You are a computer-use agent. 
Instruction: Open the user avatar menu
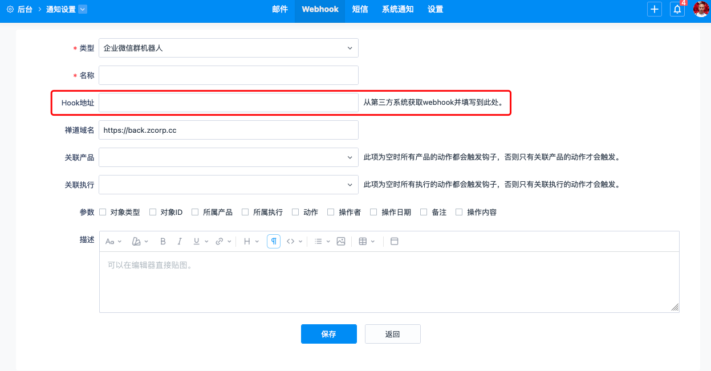[x=701, y=10]
